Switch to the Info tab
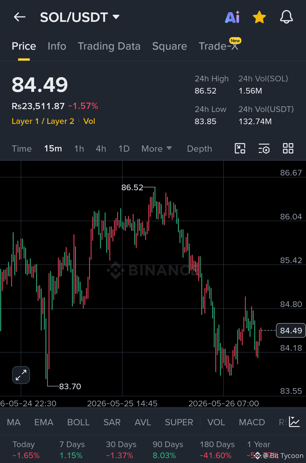306x463 pixels. pyautogui.click(x=57, y=46)
